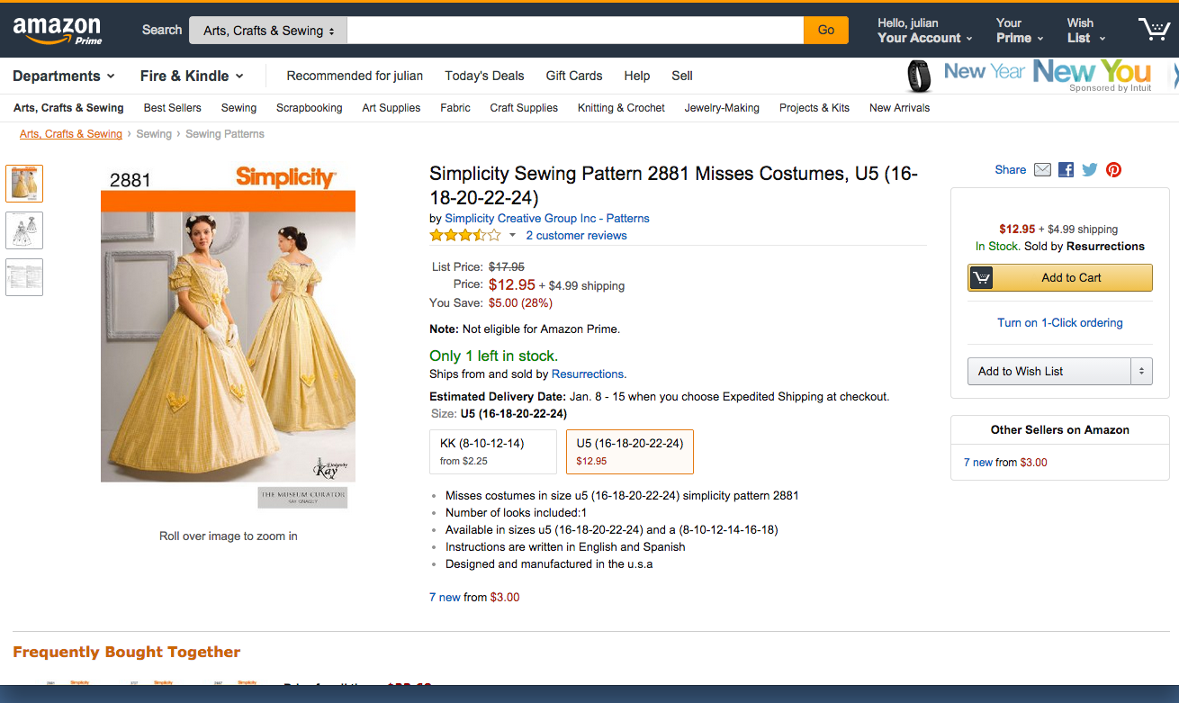Screen dimensions: 1179x703
Task: Click the shopping cart icon in header
Action: click(1153, 30)
